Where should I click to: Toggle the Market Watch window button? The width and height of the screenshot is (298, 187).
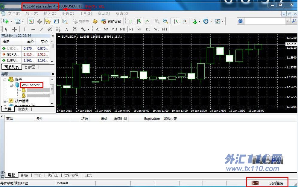click(x=31, y=21)
